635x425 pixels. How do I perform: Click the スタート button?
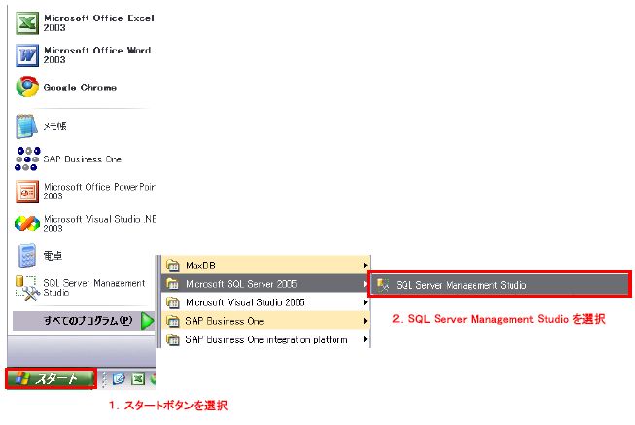pos(52,378)
